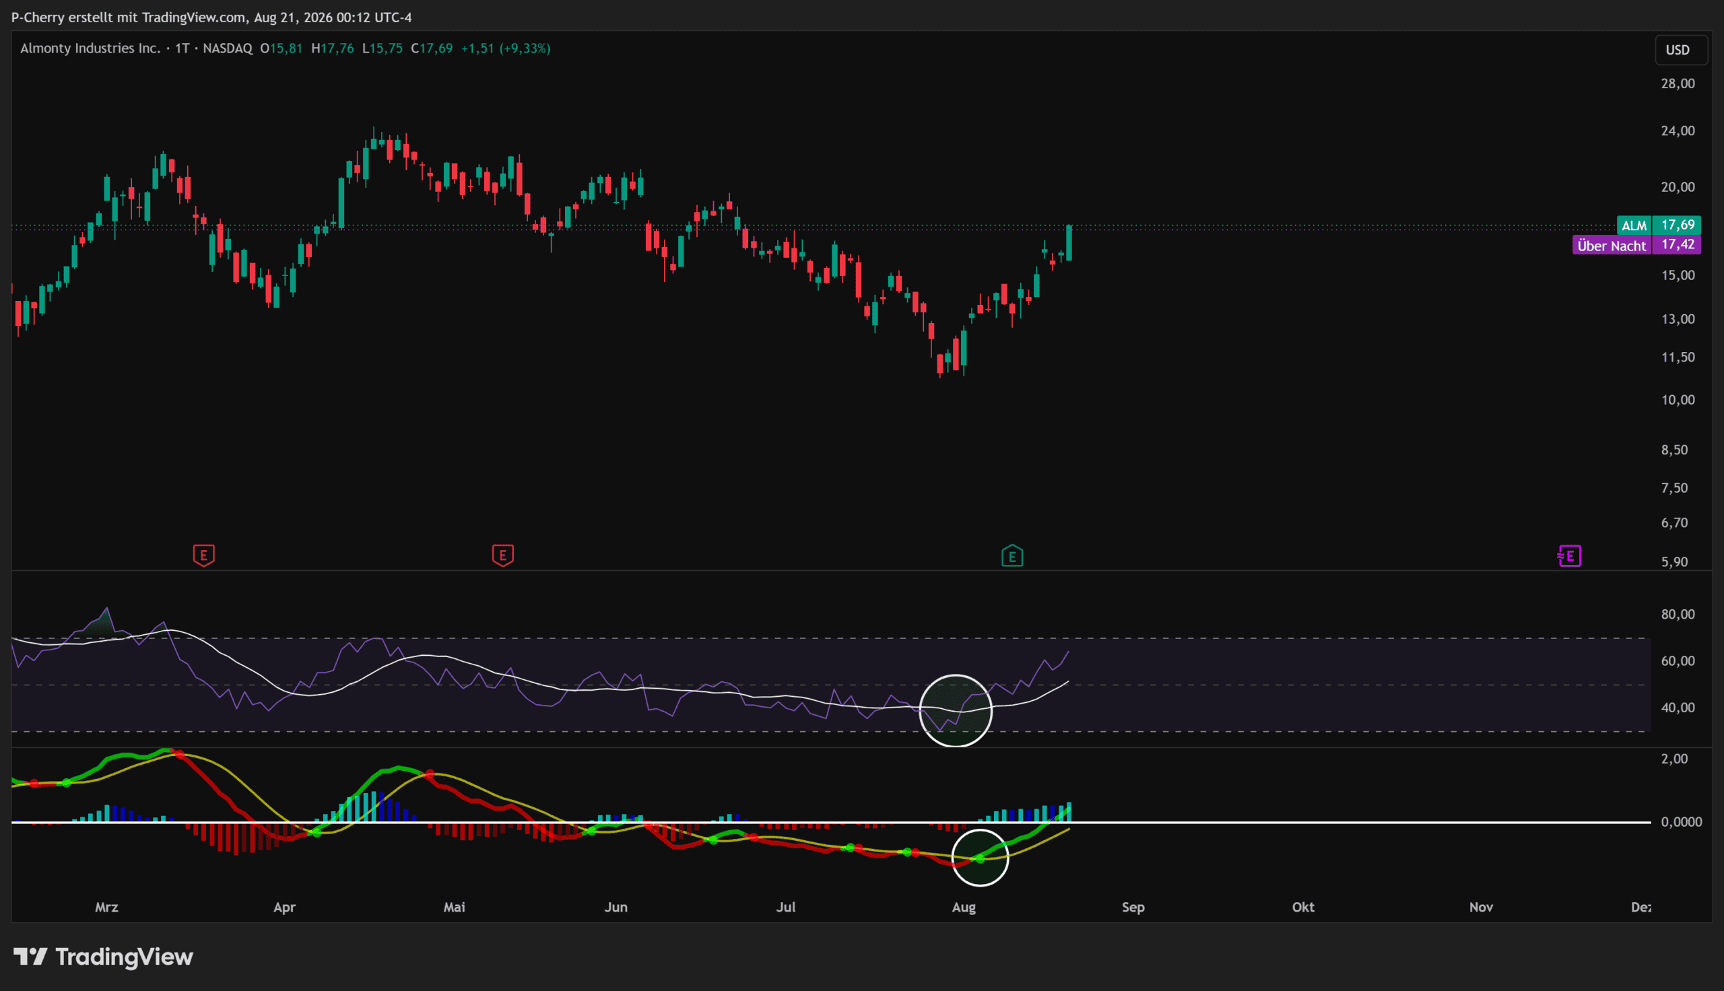
Task: Click the Nov label on the time axis
Action: tap(1481, 908)
